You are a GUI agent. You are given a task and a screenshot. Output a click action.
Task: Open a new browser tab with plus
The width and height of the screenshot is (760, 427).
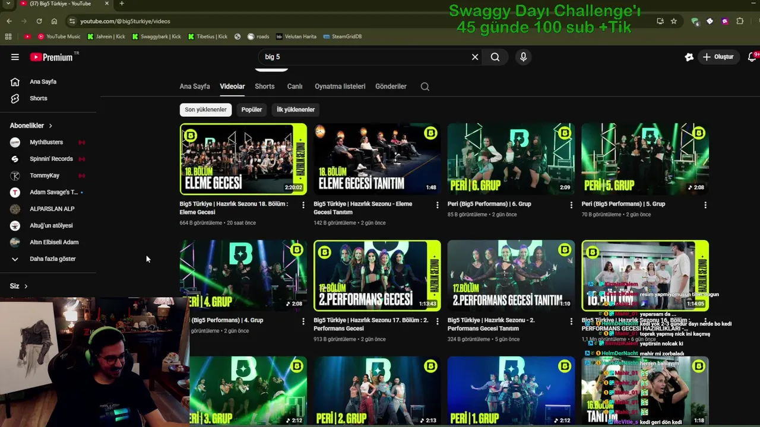click(x=122, y=4)
